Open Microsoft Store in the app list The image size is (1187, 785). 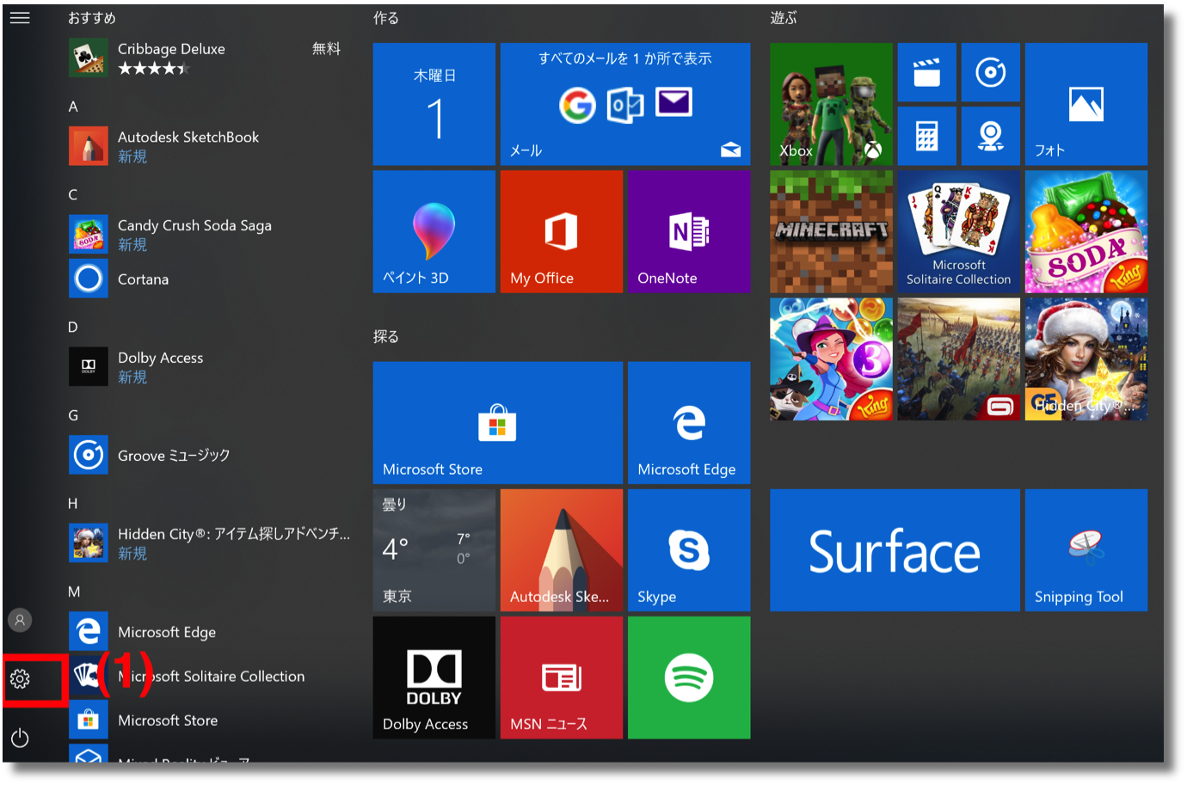point(206,720)
